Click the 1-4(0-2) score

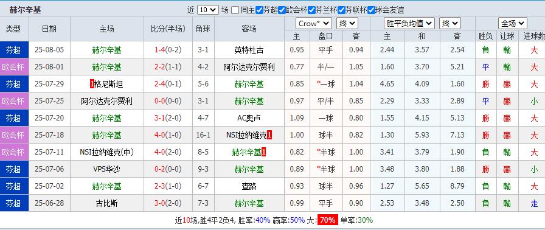[x=168, y=50]
